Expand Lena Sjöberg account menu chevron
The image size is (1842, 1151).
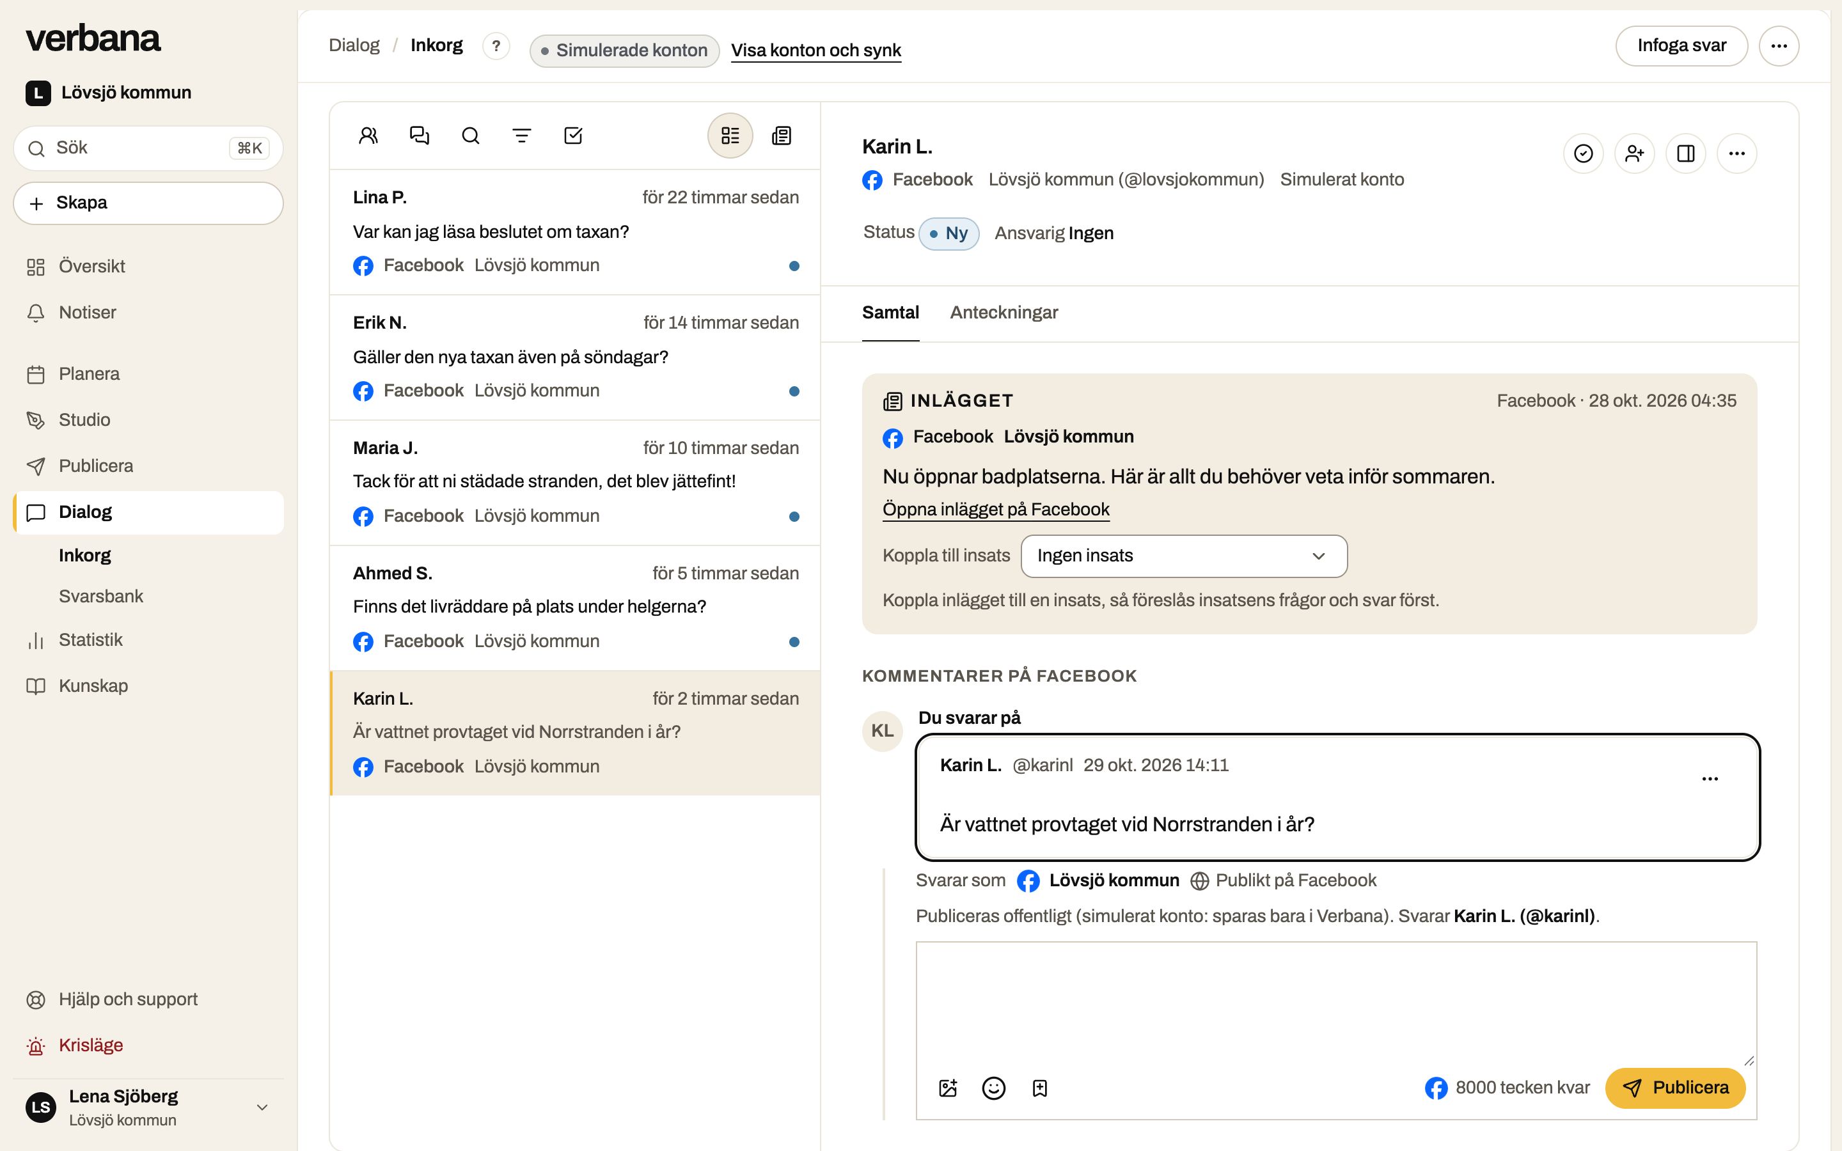point(262,1107)
